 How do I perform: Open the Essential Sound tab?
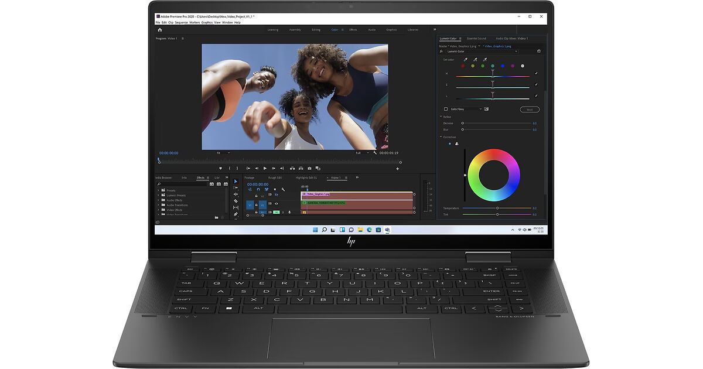476,39
